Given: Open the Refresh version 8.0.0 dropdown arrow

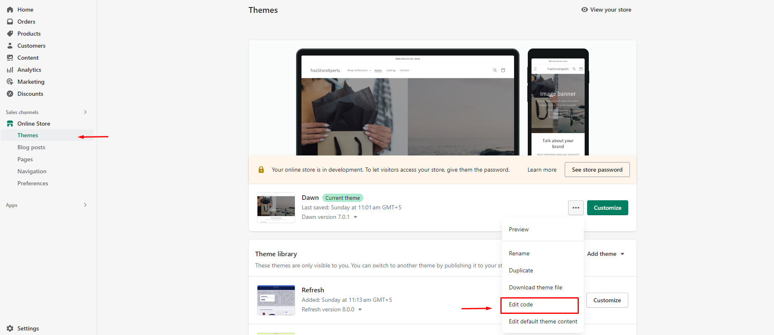Looking at the screenshot, I should click(360, 309).
